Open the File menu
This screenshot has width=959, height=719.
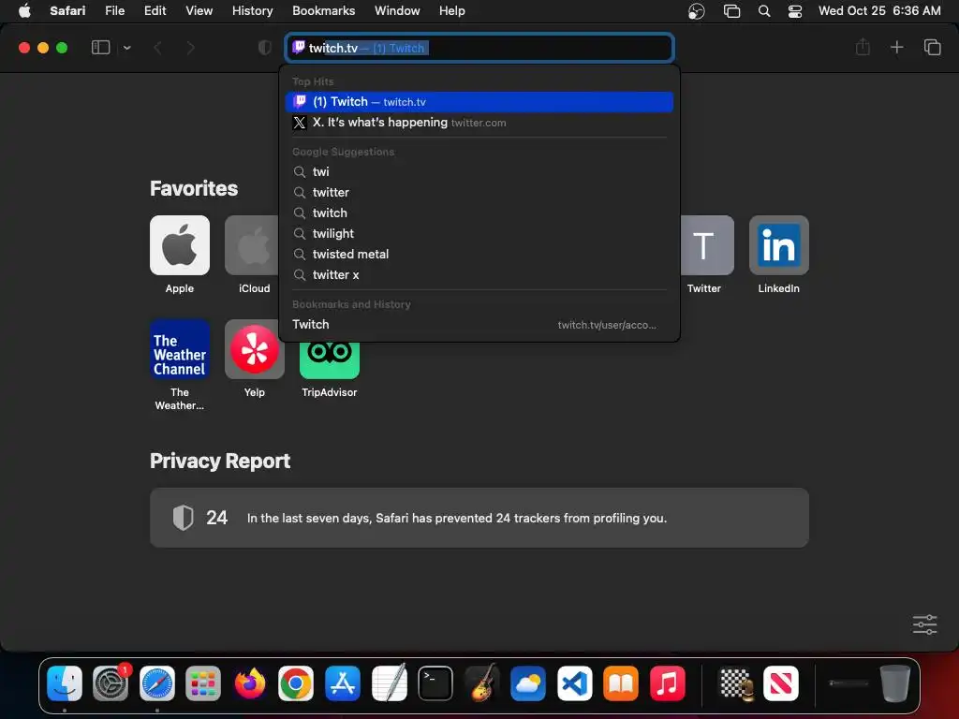pos(114,11)
